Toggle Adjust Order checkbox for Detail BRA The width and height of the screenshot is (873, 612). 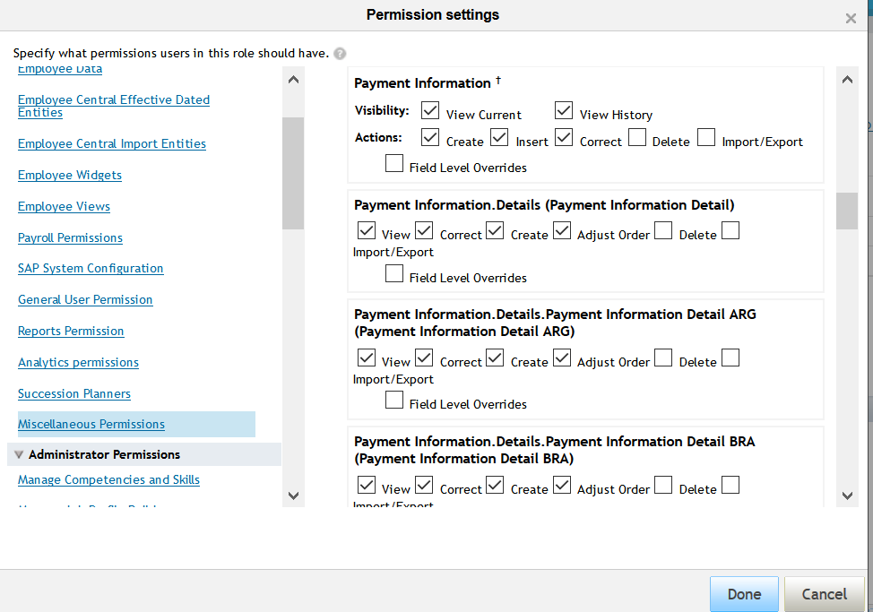click(562, 485)
